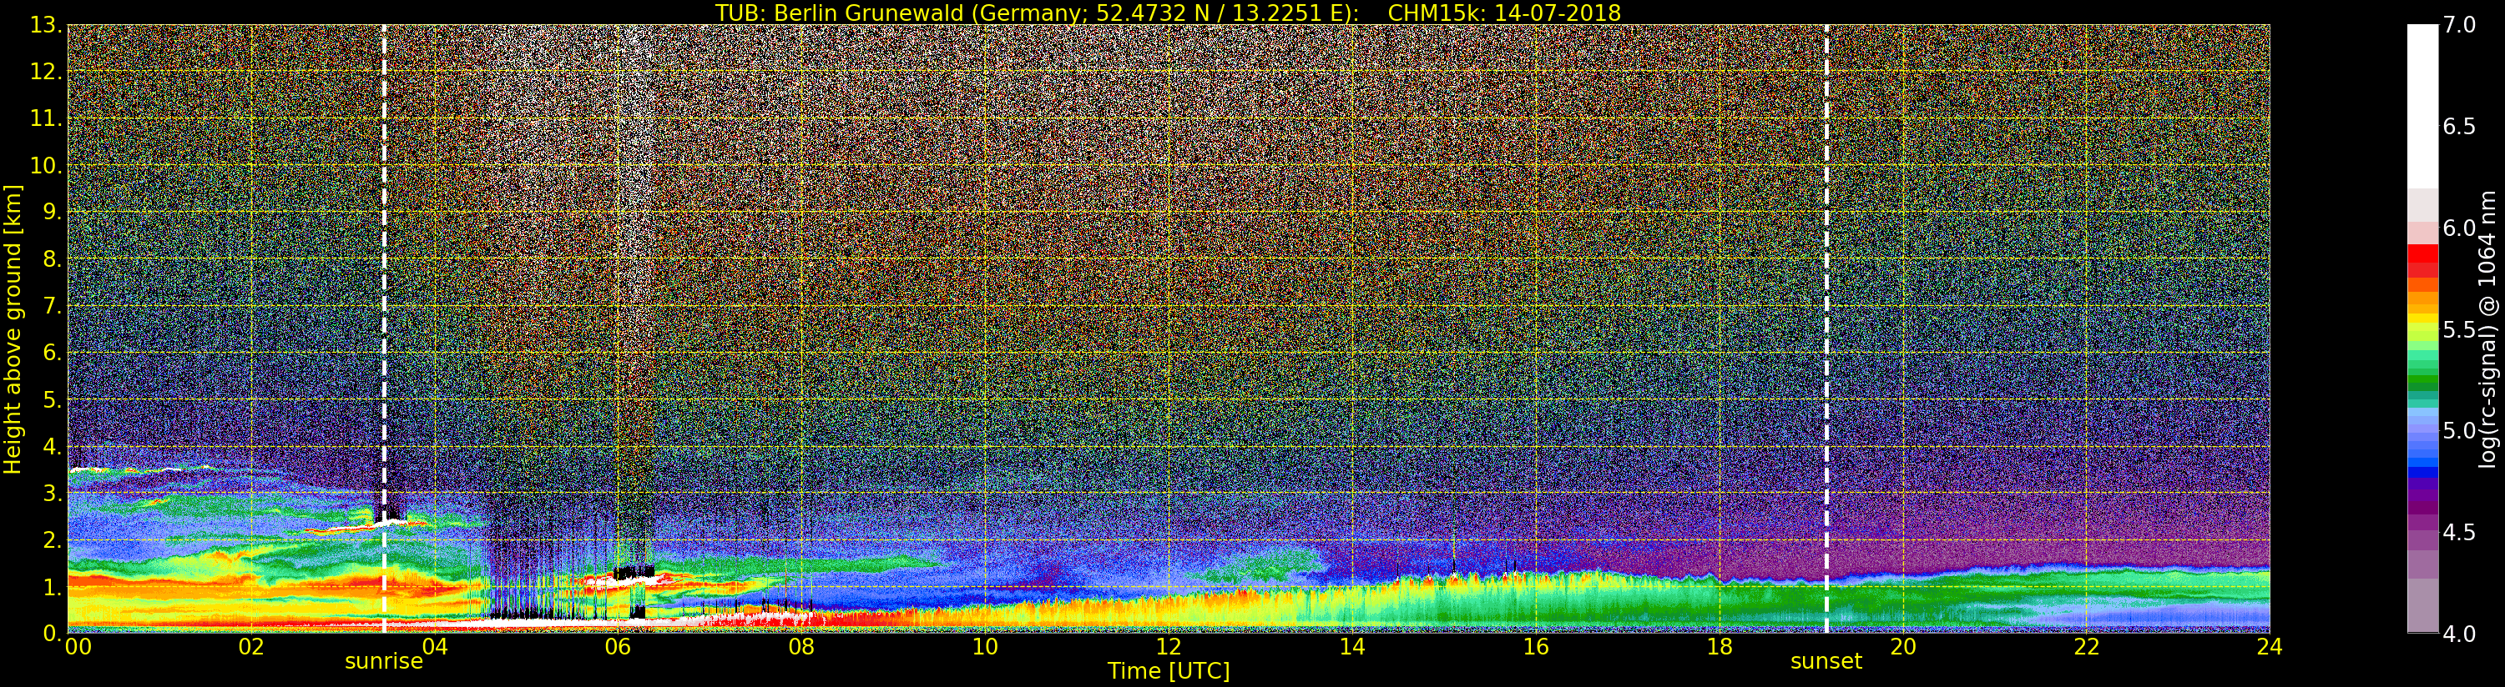Click the height tick label '7.'
Image resolution: width=2505 pixels, height=687 pixels.
point(53,306)
